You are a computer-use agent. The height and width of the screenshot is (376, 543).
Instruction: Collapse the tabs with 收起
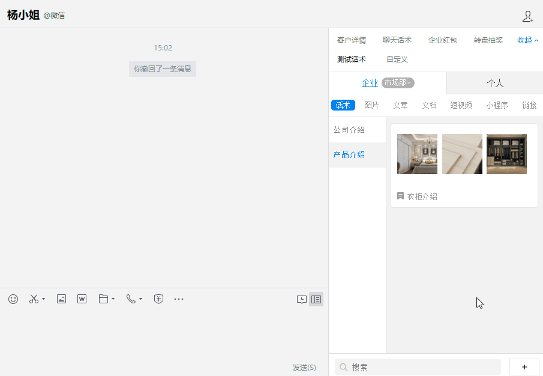click(x=528, y=40)
